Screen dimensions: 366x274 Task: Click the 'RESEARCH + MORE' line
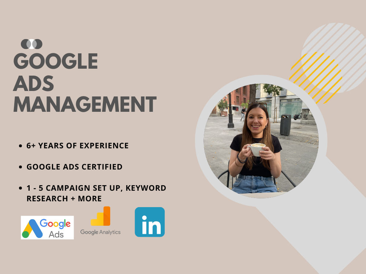[64, 198]
